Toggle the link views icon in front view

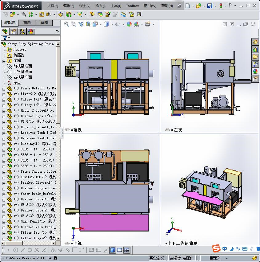pyautogui.click(x=67, y=130)
